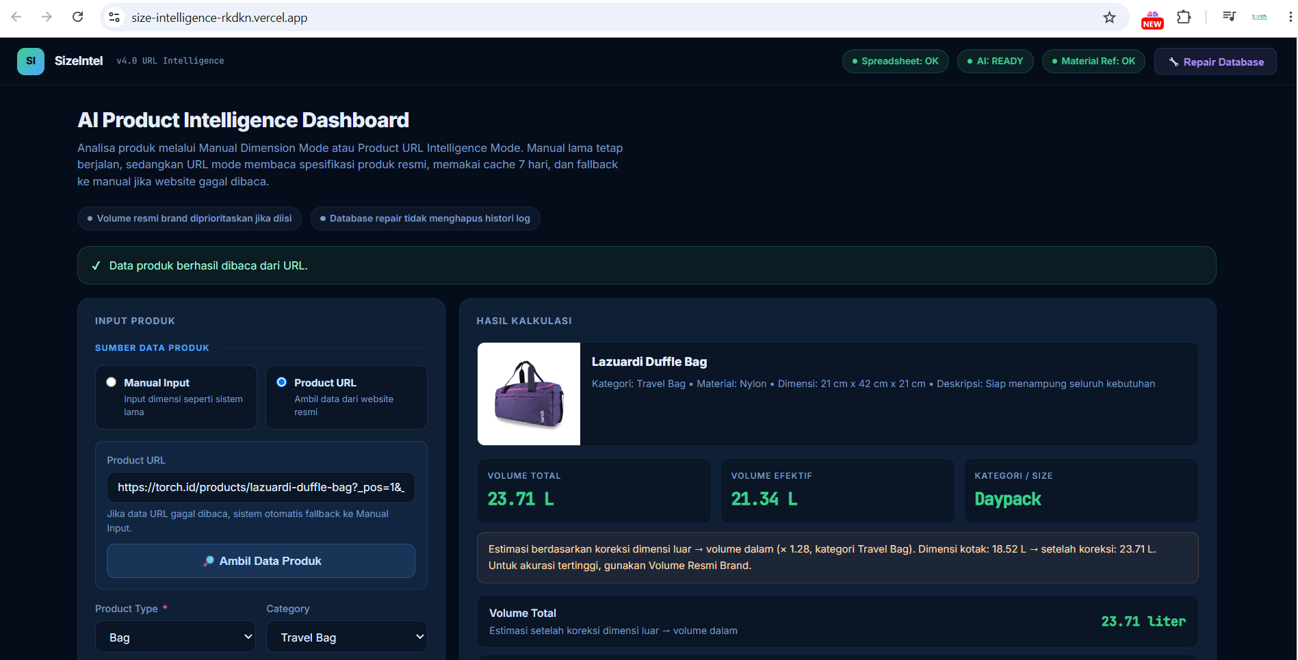Open the Product Type dropdown
The width and height of the screenshot is (1298, 660).
(175, 637)
